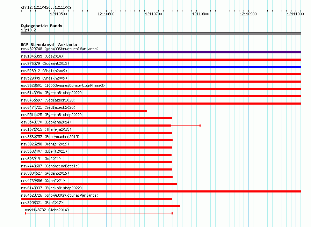Screen dimensions: 311x227
Task: Click nsv6474721 (Sedlazeck2020) label
Action: (48, 107)
